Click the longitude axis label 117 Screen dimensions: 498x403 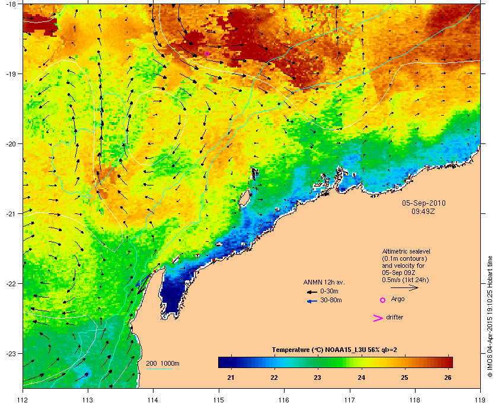350,399
